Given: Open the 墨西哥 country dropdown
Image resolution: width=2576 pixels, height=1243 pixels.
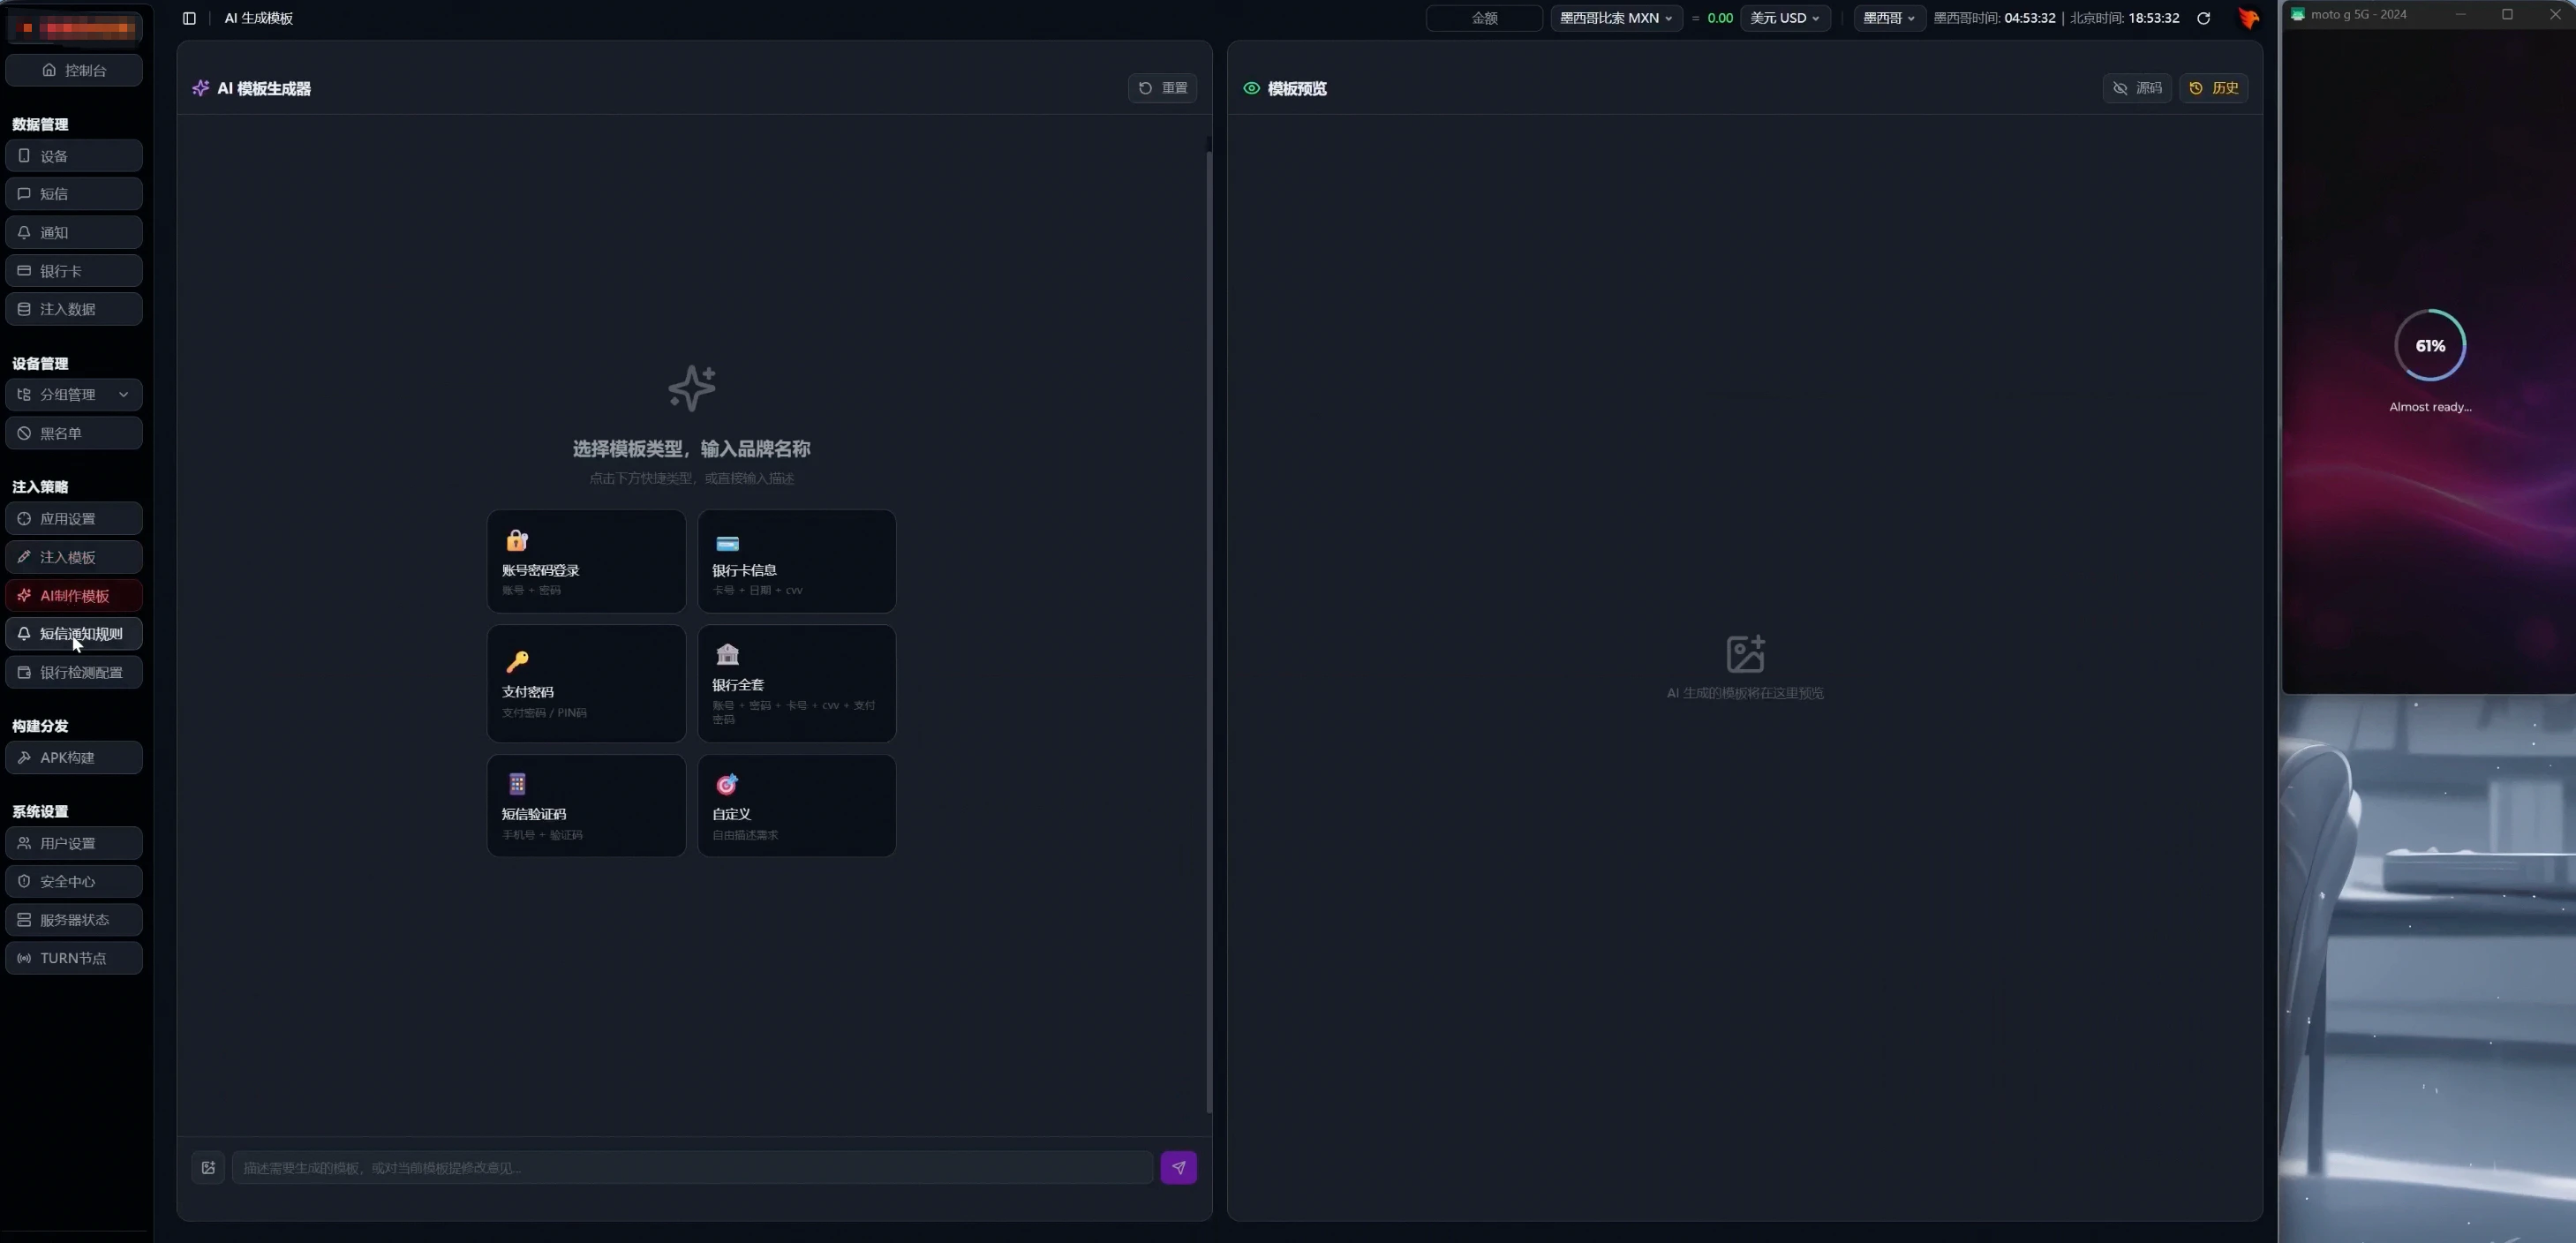Looking at the screenshot, I should click(x=1889, y=18).
